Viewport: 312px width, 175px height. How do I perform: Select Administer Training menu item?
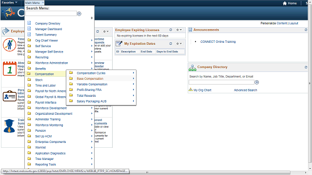(x=48, y=119)
